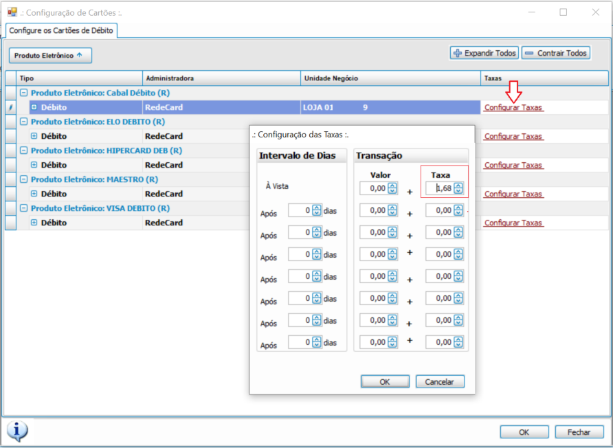Click the stepper arrows of the À Vista Taxa
Screen dimensions: 613x448
pyautogui.click(x=458, y=188)
